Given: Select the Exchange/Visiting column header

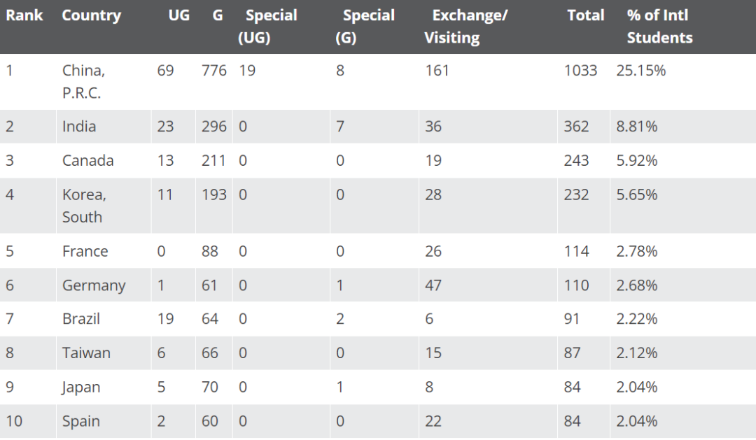Looking at the screenshot, I should click(467, 27).
